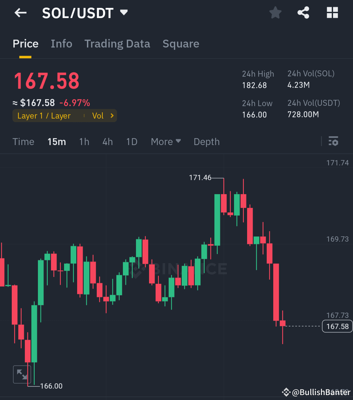The image size is (353, 400).
Task: Open the share options icon
Action: 303,12
